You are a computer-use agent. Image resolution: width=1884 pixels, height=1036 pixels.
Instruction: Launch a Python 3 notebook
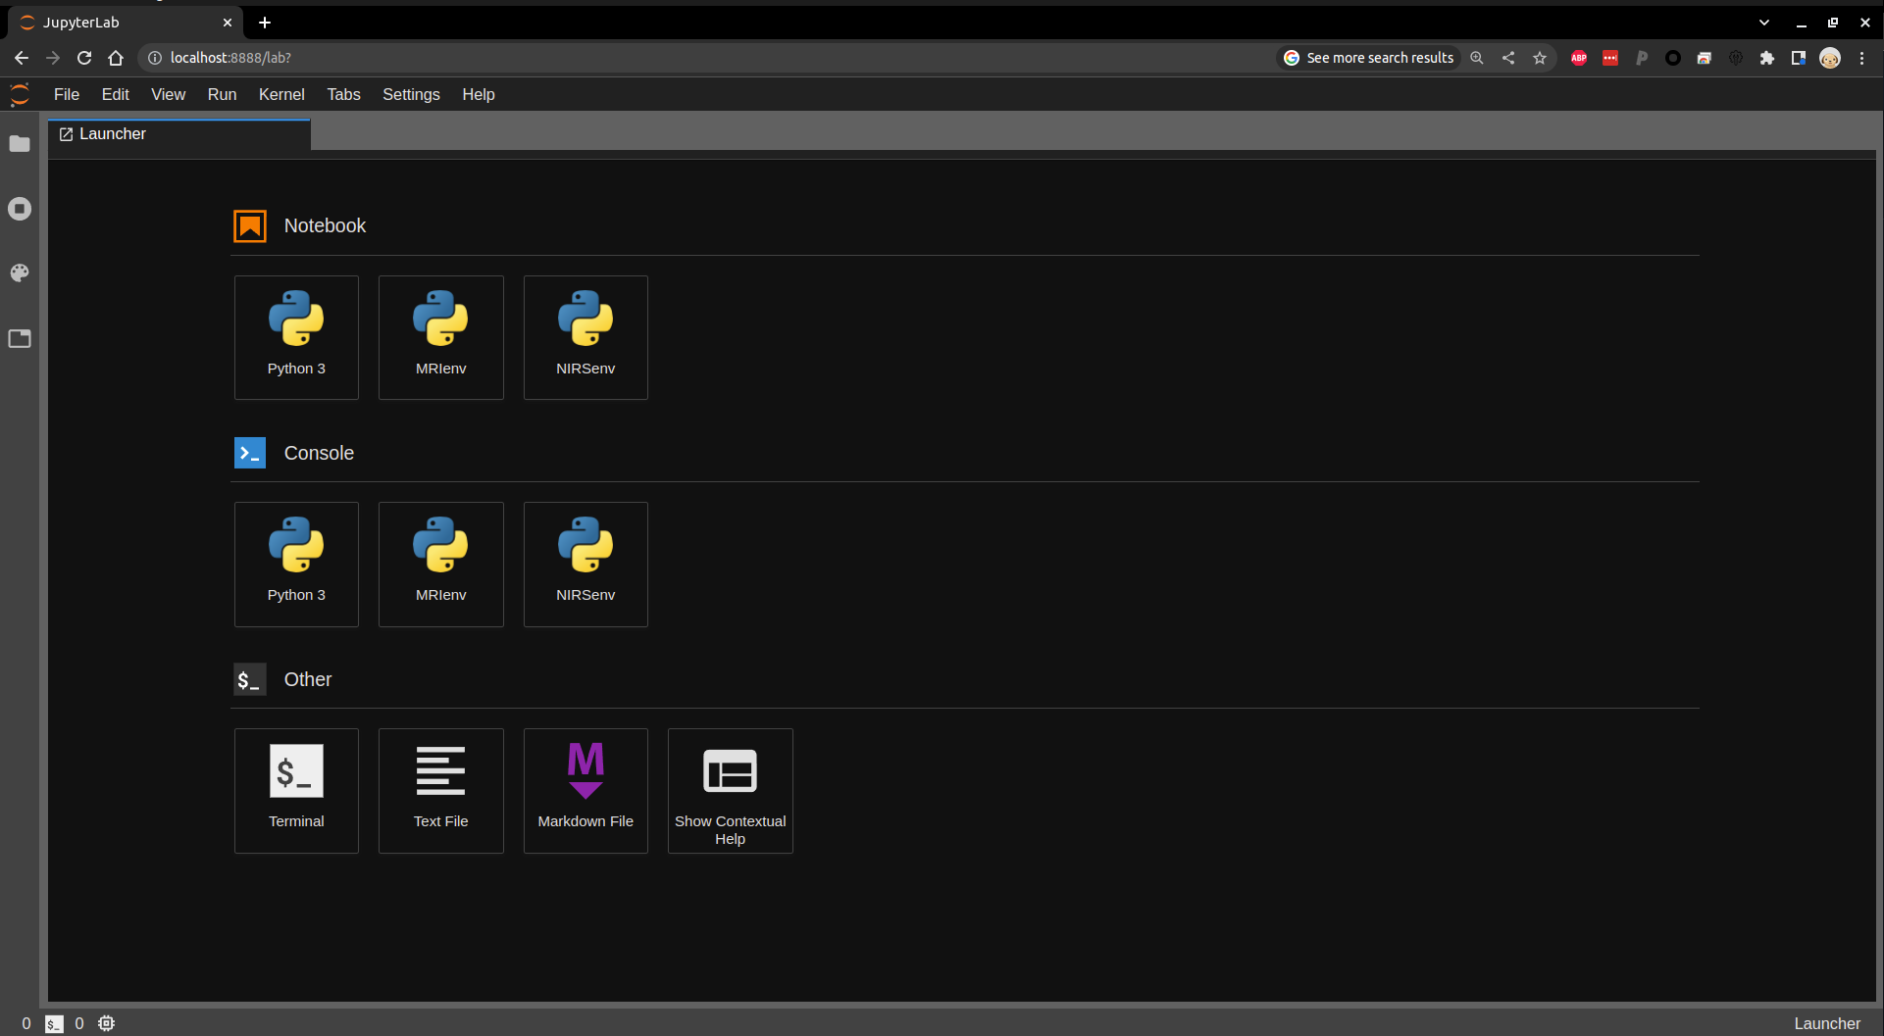click(x=296, y=337)
